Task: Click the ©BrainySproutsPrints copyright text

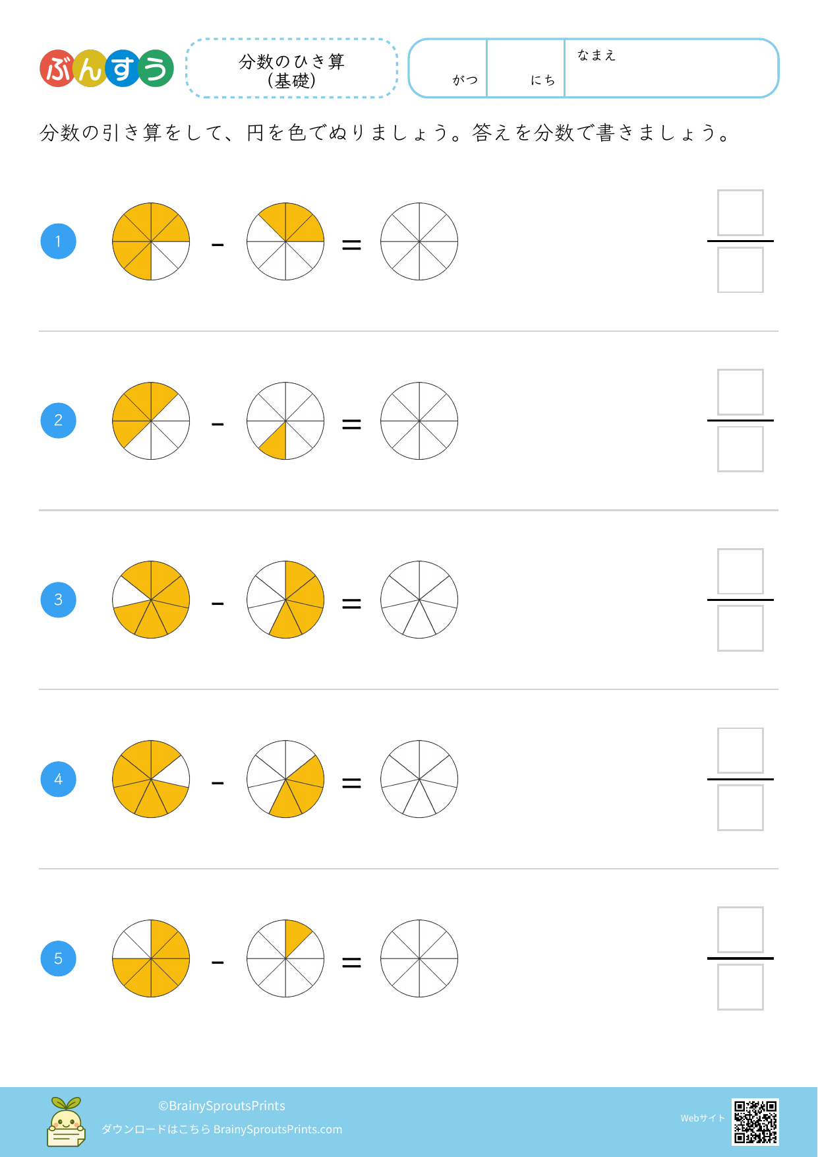Action: [x=221, y=1106]
